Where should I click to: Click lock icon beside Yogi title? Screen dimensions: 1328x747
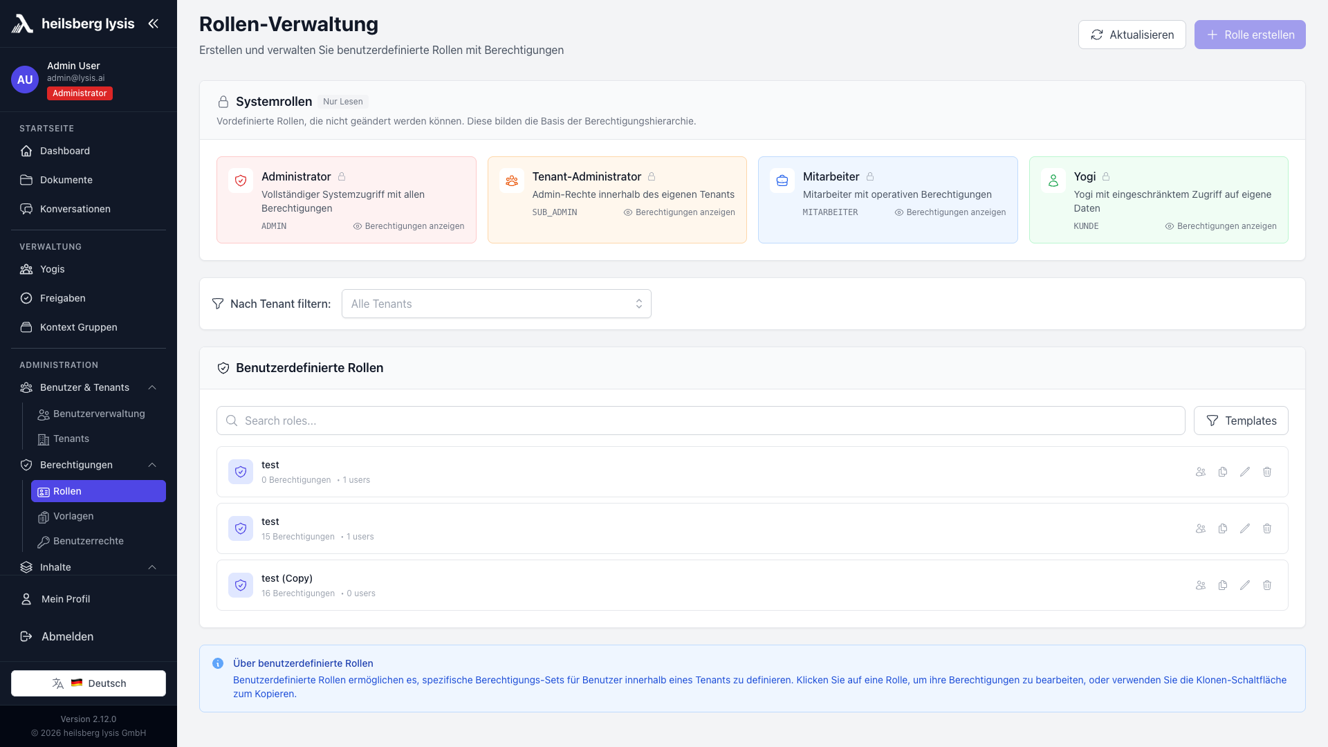pos(1106,176)
